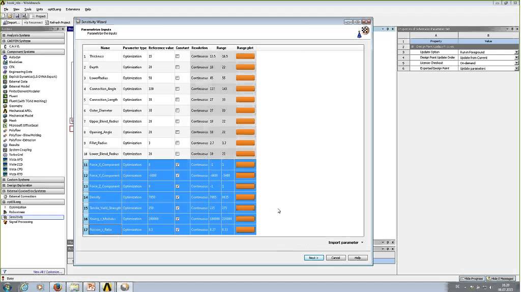Click the Windows Start button
The image size is (521, 292).
[x=7, y=287]
